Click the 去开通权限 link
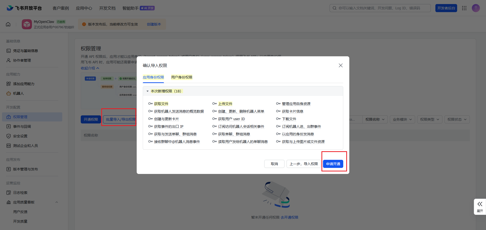Image resolution: width=486 pixels, height=230 pixels. (290, 217)
